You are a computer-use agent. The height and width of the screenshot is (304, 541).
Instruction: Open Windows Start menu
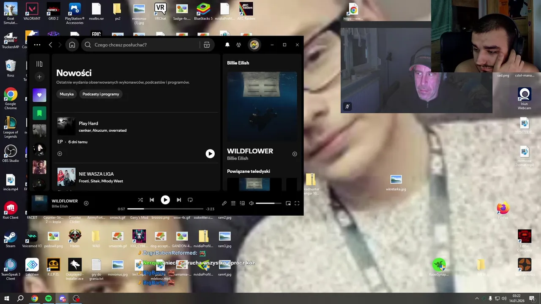pos(7,299)
